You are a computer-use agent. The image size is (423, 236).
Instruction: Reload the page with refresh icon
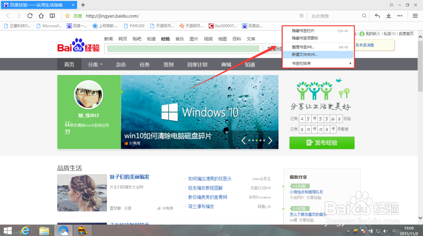coord(30,16)
